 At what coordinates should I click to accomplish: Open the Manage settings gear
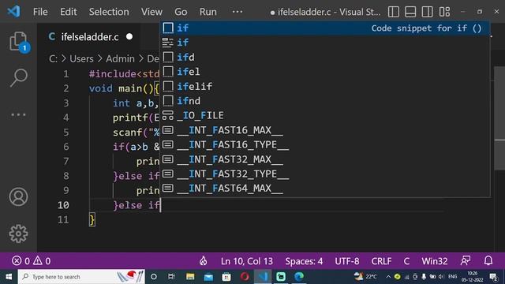18,234
